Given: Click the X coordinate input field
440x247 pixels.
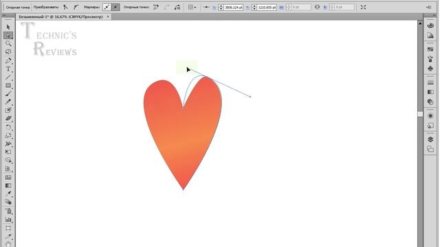Looking at the screenshot, I should (x=234, y=8).
